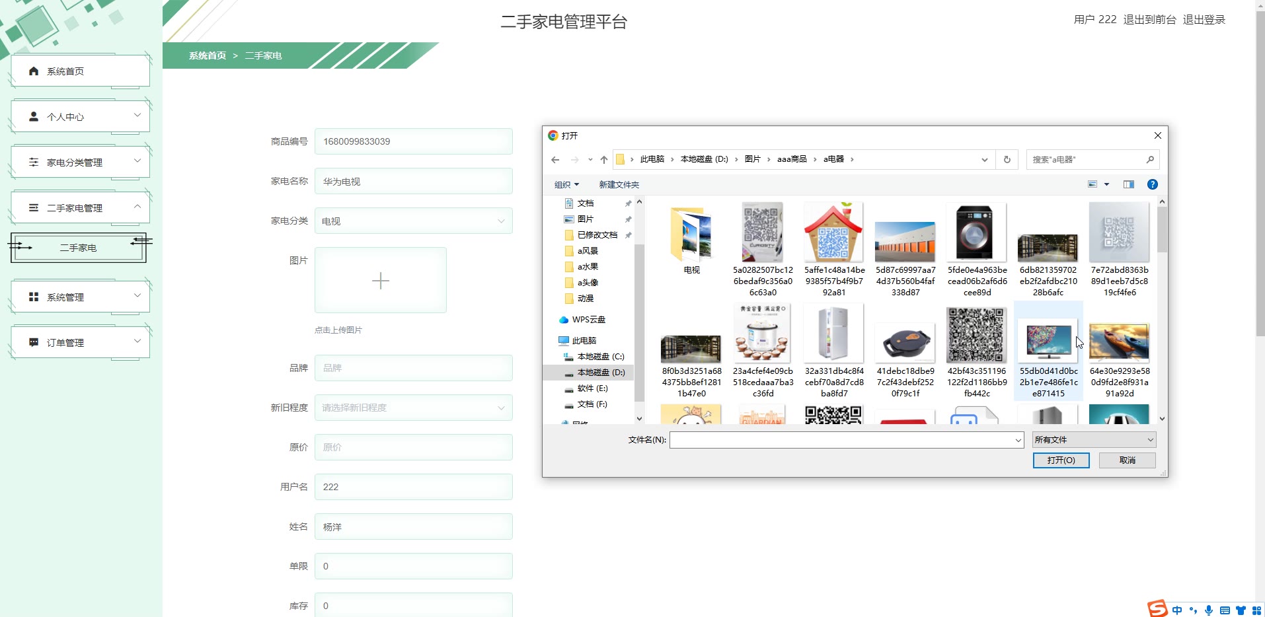The width and height of the screenshot is (1265, 617).
Task: Click the 打开(O) button
Action: pos(1061,460)
